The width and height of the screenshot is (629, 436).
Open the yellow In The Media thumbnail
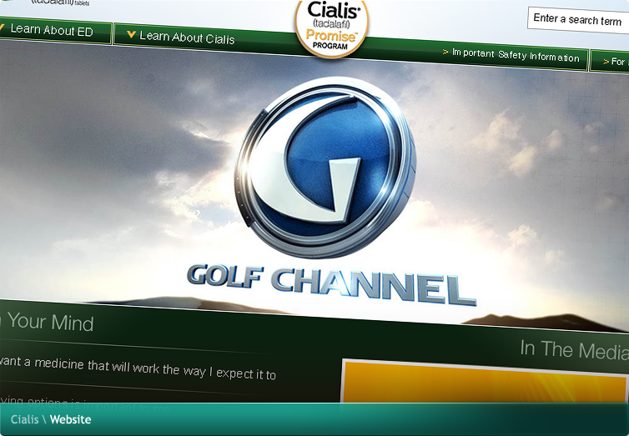(484, 383)
